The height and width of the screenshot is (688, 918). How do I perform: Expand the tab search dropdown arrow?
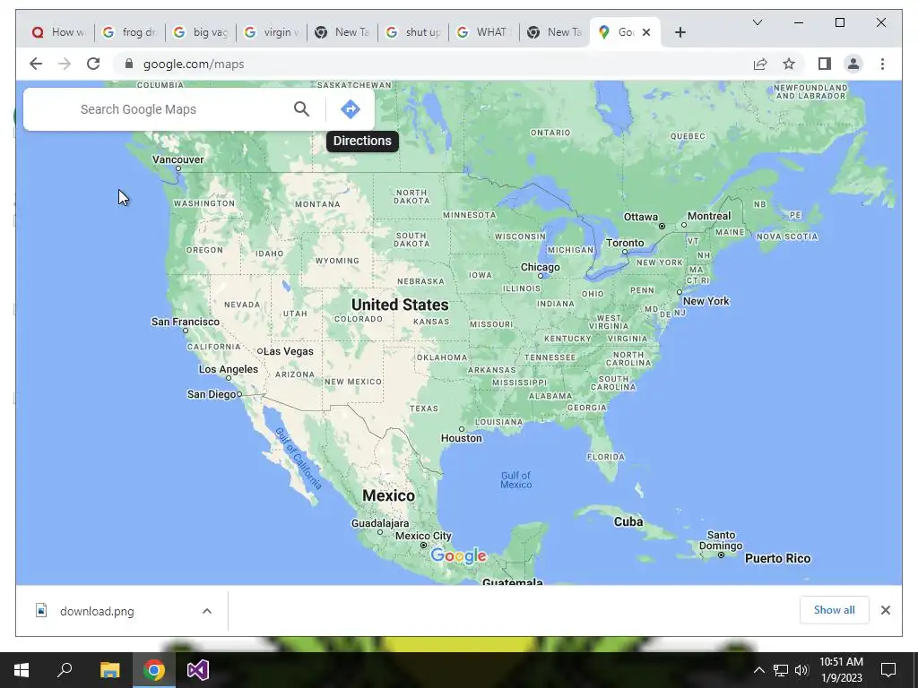pos(757,22)
